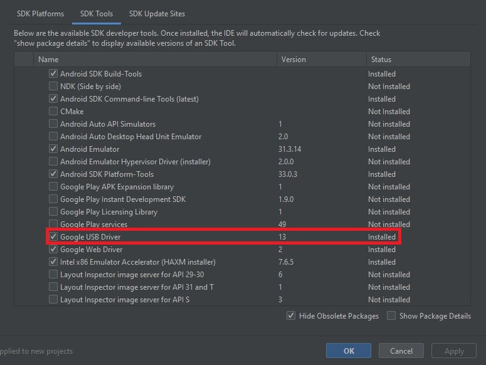The width and height of the screenshot is (486, 365).
Task: Uncheck Intel x86 Emulator Accelerator checkbox
Action: [x=53, y=262]
